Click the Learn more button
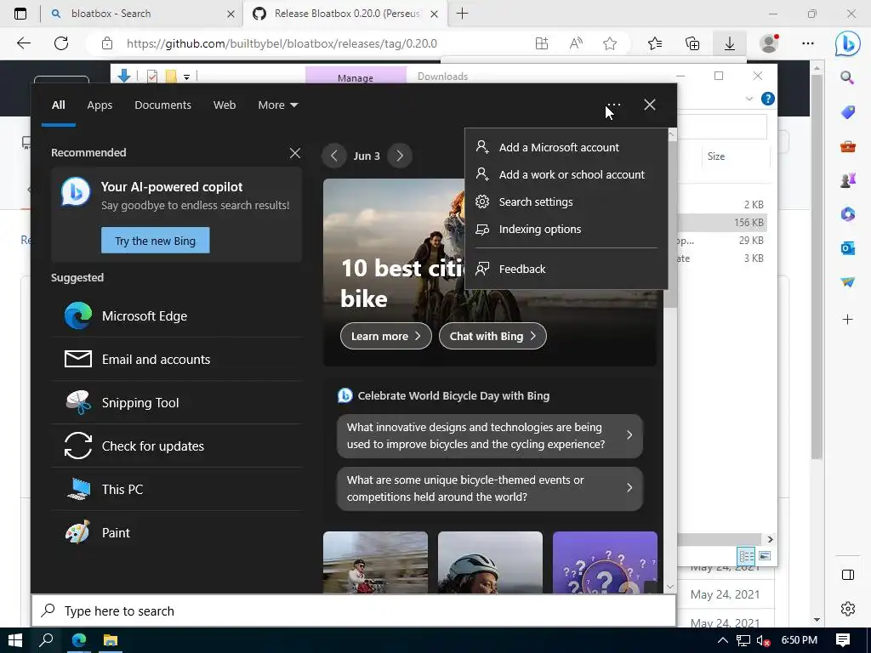 [385, 336]
